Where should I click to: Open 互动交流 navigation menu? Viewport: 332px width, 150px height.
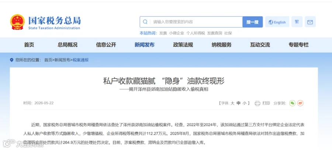[x=260, y=45]
